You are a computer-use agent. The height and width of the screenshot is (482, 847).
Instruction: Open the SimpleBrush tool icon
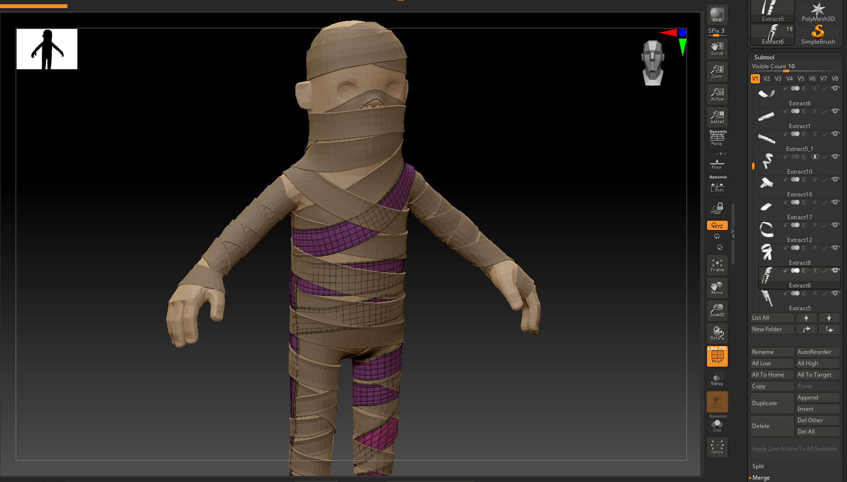pyautogui.click(x=818, y=34)
